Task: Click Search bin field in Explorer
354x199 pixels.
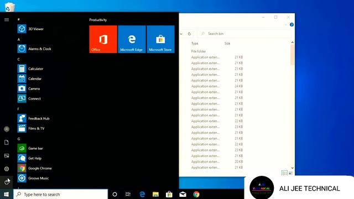Action: (x=244, y=34)
